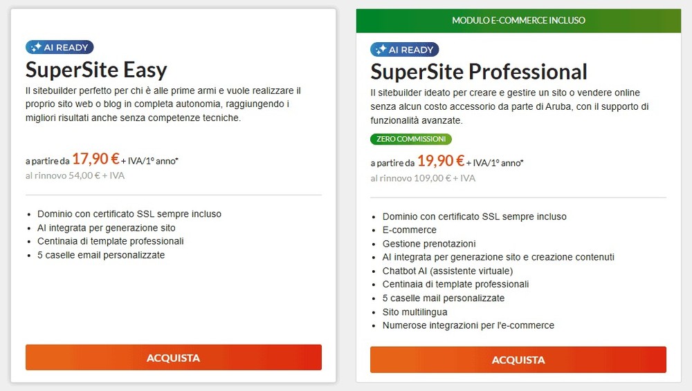Select the SuperSite Easy title
This screenshot has height=391, width=692.
[x=96, y=70]
